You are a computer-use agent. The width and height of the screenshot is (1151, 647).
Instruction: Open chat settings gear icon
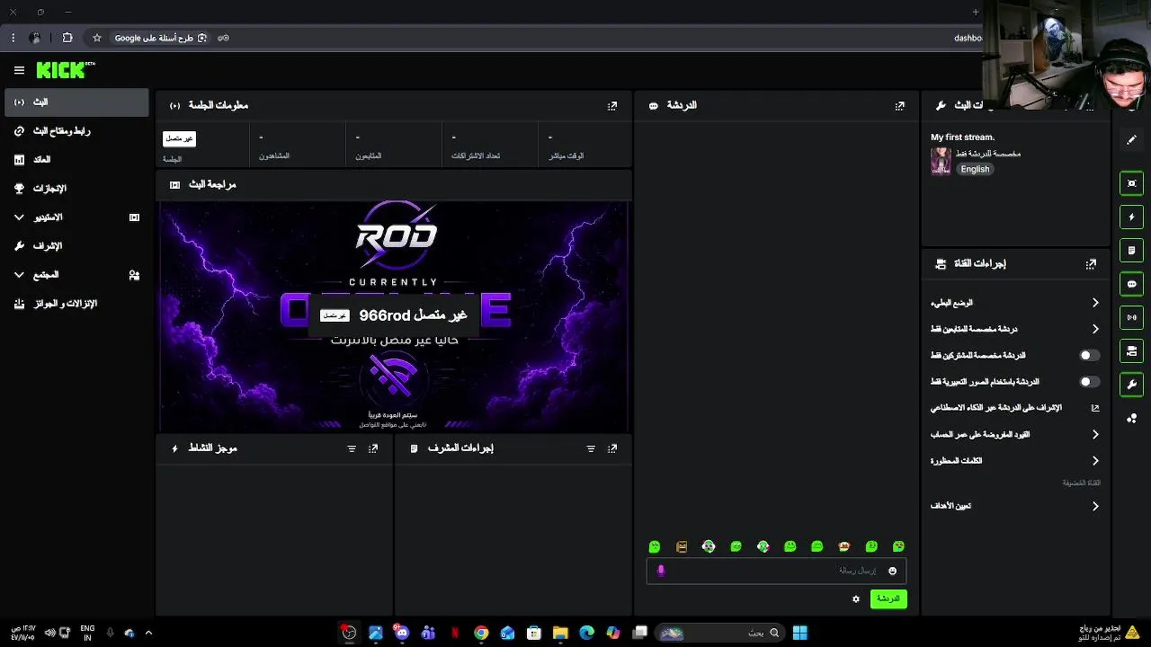pos(856,598)
